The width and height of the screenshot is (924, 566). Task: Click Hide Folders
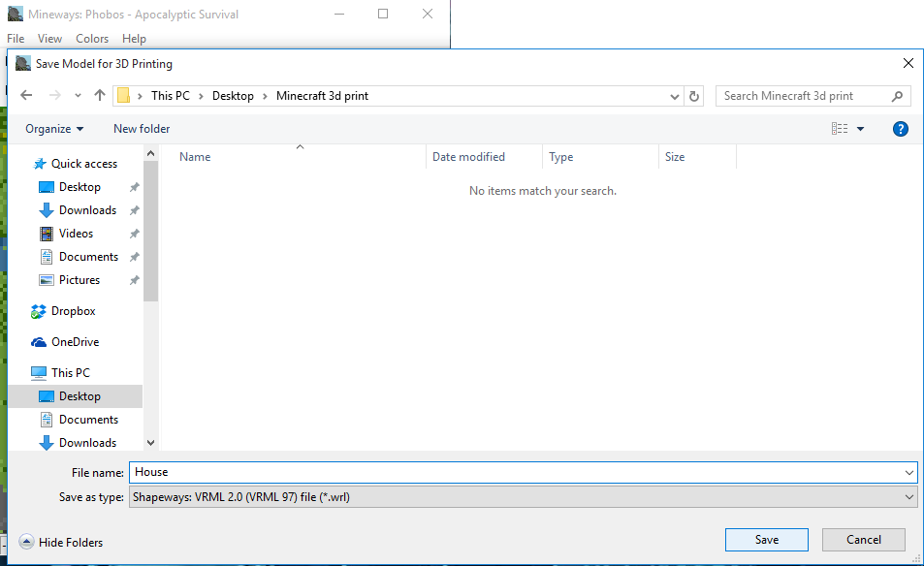61,543
